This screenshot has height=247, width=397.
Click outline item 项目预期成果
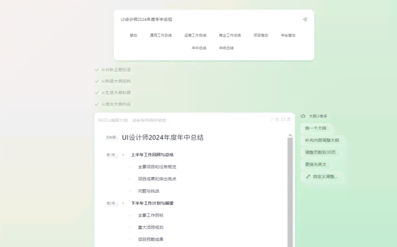pos(151,239)
